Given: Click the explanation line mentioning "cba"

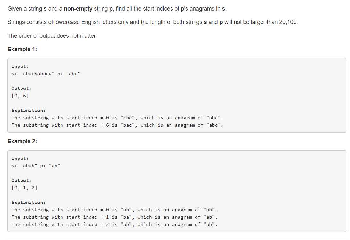Looking at the screenshot, I should coord(117,118).
